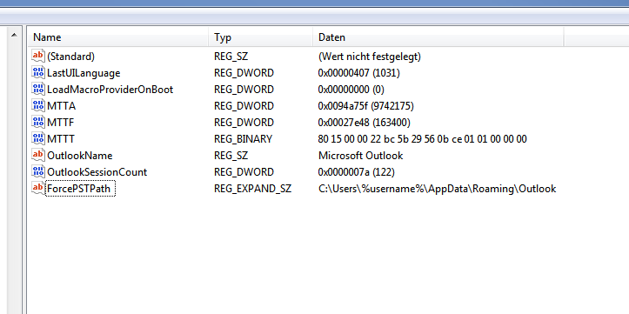Click REG_DWORD type in LastUILanguage row

point(244,73)
